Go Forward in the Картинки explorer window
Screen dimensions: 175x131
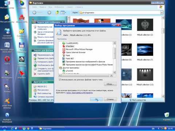49,12
